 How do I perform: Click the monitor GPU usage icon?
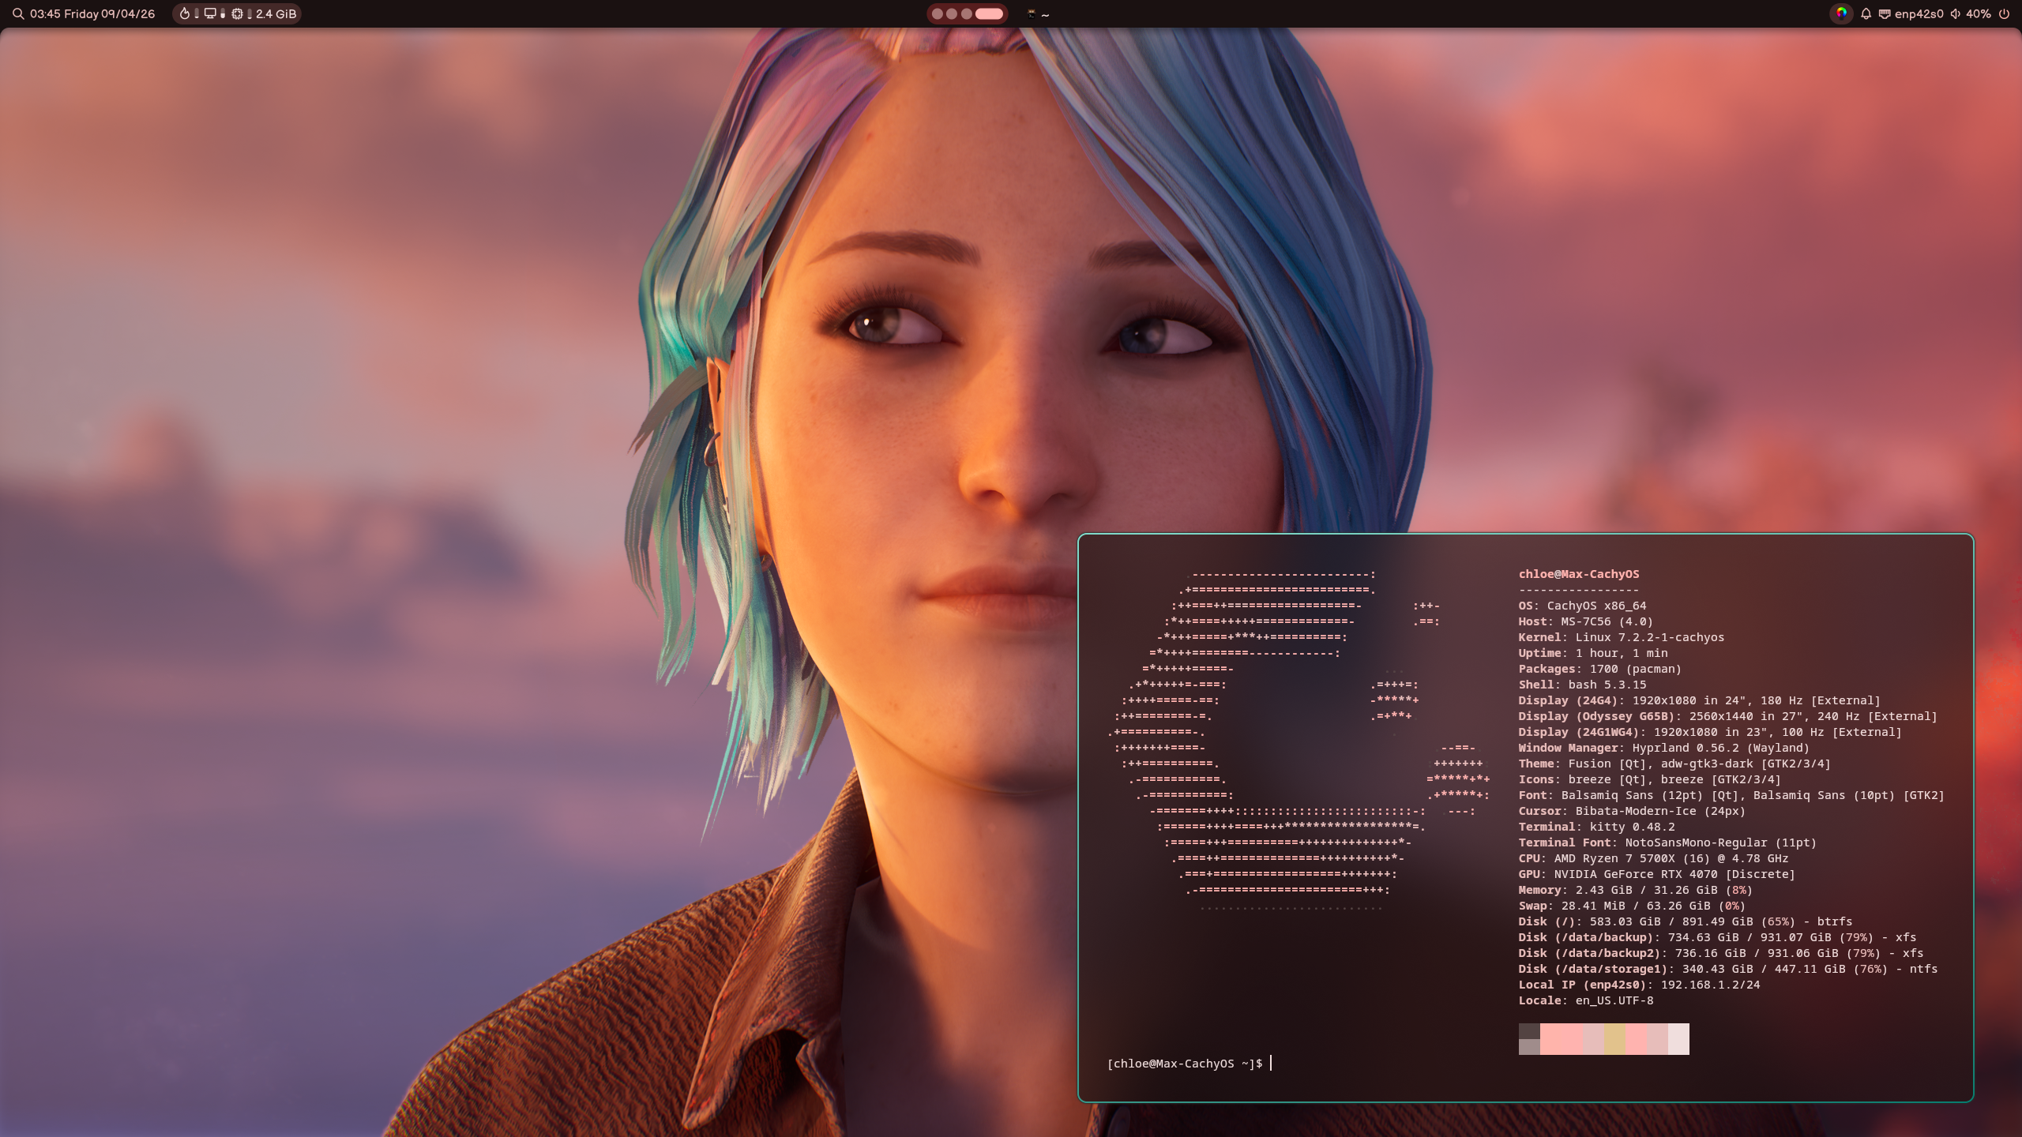210,13
